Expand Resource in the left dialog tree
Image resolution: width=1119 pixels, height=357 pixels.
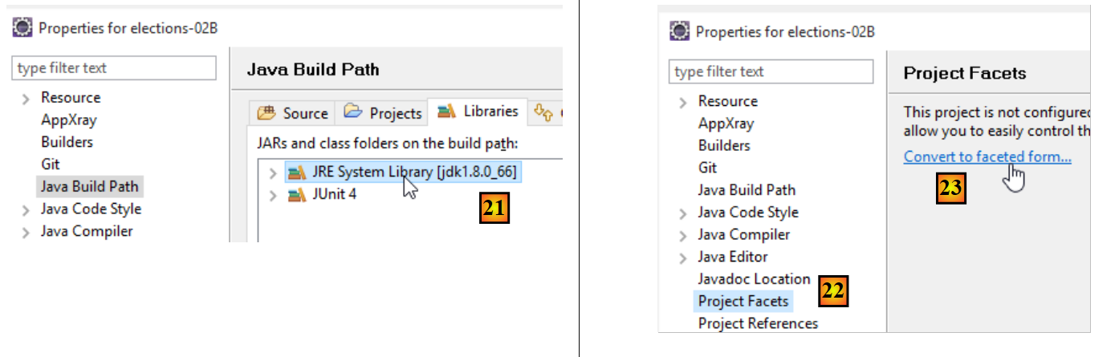[26, 98]
